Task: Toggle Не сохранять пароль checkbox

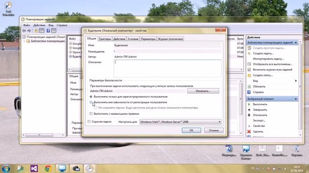Action: click(x=96, y=108)
